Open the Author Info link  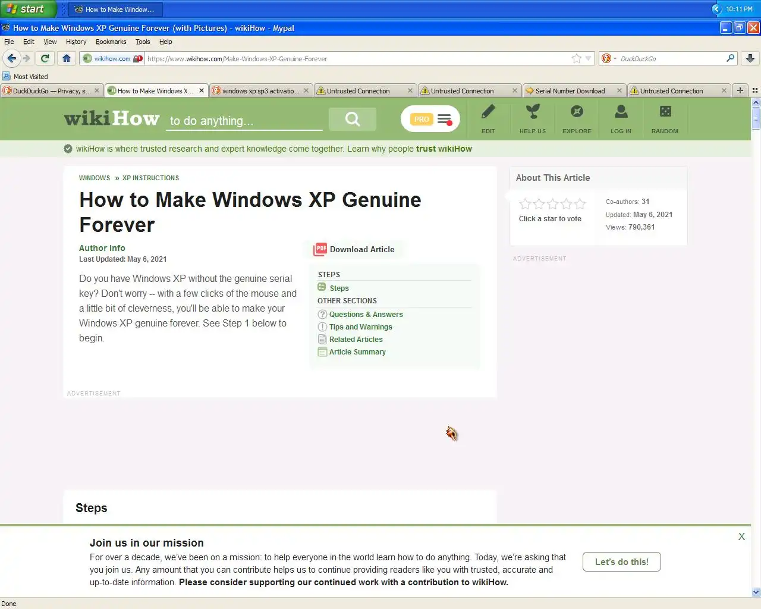pos(102,248)
